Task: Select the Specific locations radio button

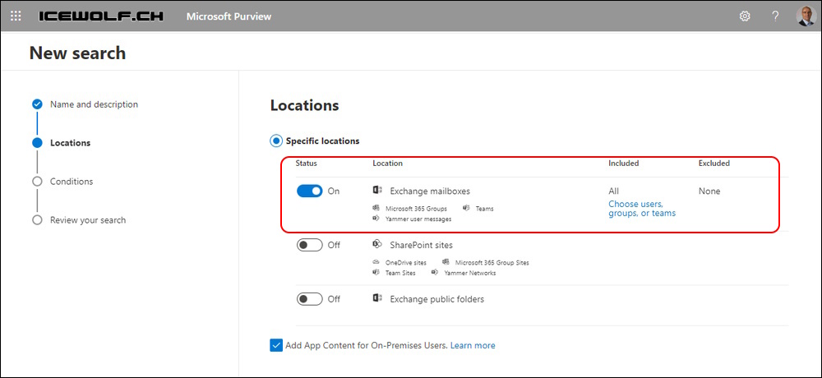Action: click(x=275, y=141)
